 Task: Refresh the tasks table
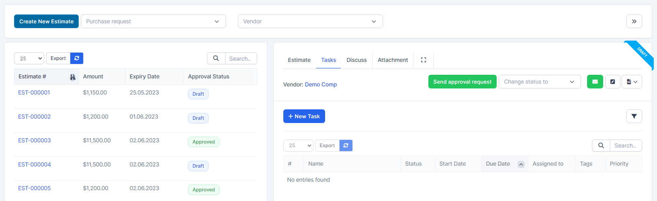pyautogui.click(x=346, y=146)
